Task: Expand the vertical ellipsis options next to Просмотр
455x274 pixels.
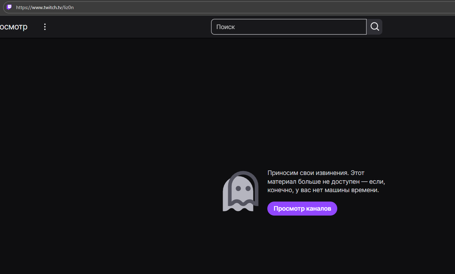Action: pos(45,27)
